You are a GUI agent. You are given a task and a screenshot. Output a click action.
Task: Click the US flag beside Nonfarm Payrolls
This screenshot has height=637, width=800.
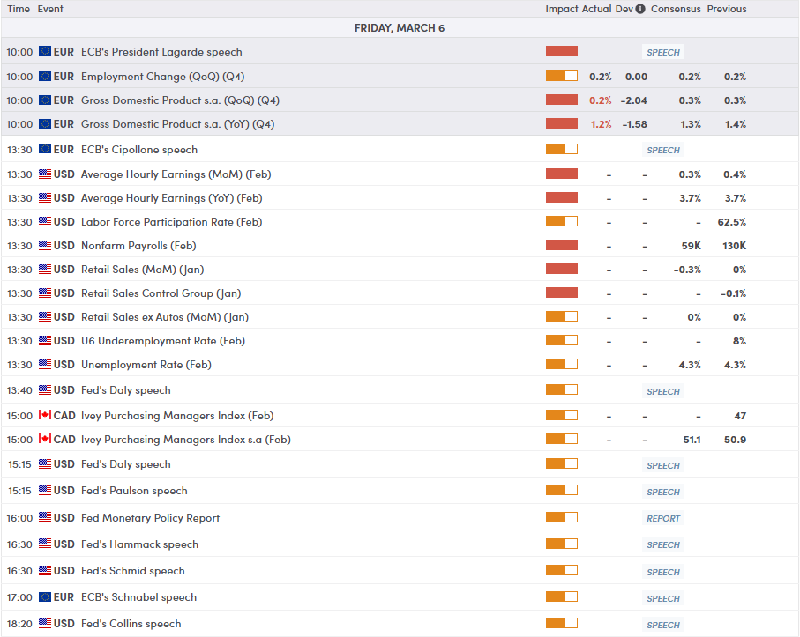click(45, 245)
